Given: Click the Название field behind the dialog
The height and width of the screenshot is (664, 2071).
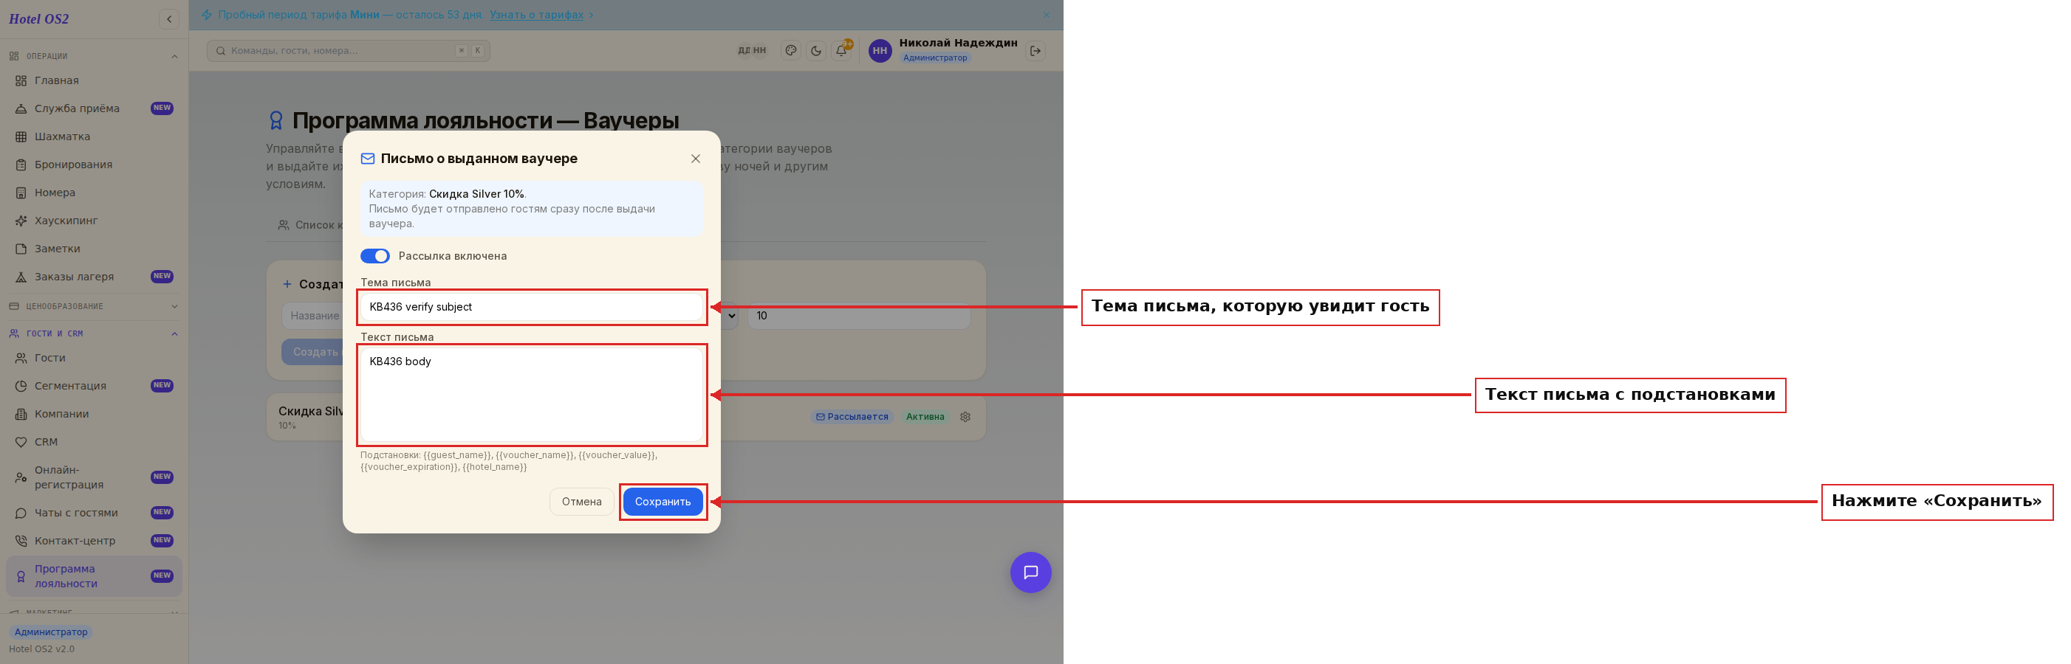Looking at the screenshot, I should pos(312,317).
